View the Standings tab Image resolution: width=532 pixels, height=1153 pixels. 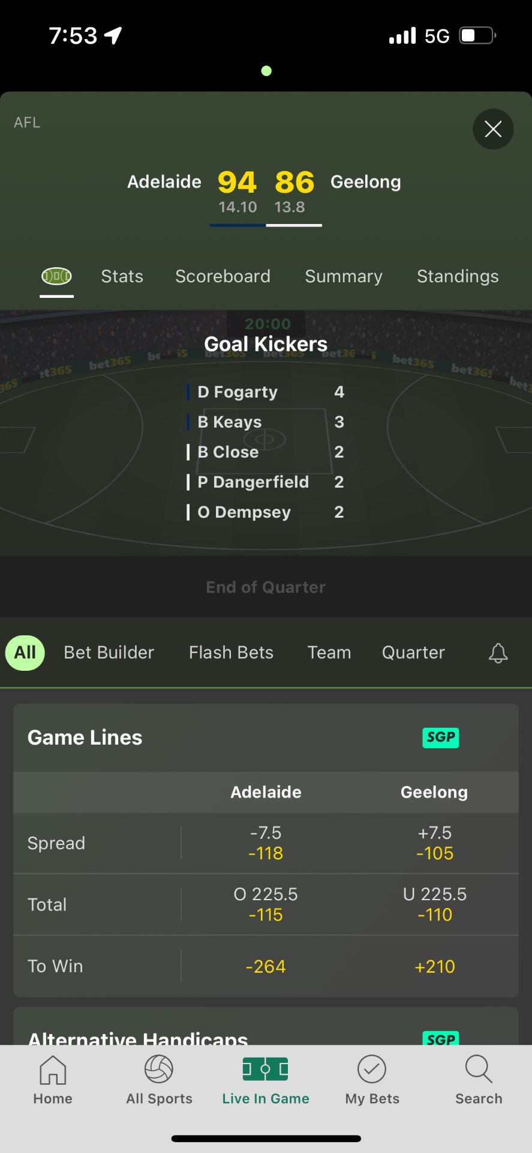pyautogui.click(x=458, y=276)
